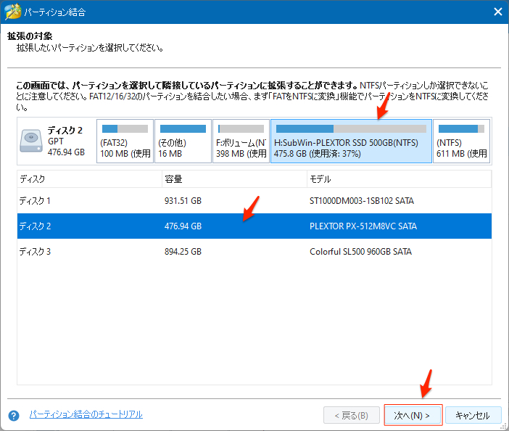
Task: Select ディスク 3 Colorful SL500 row
Action: point(254,252)
